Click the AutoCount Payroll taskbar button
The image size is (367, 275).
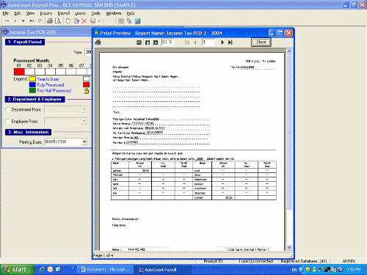pyautogui.click(x=162, y=270)
